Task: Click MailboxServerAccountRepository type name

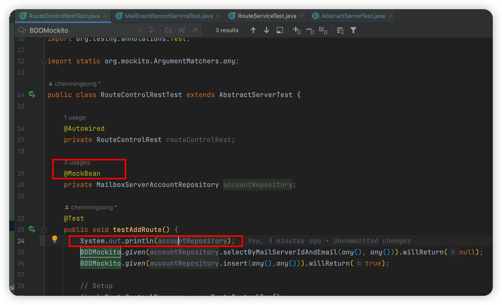Action: coord(158,185)
